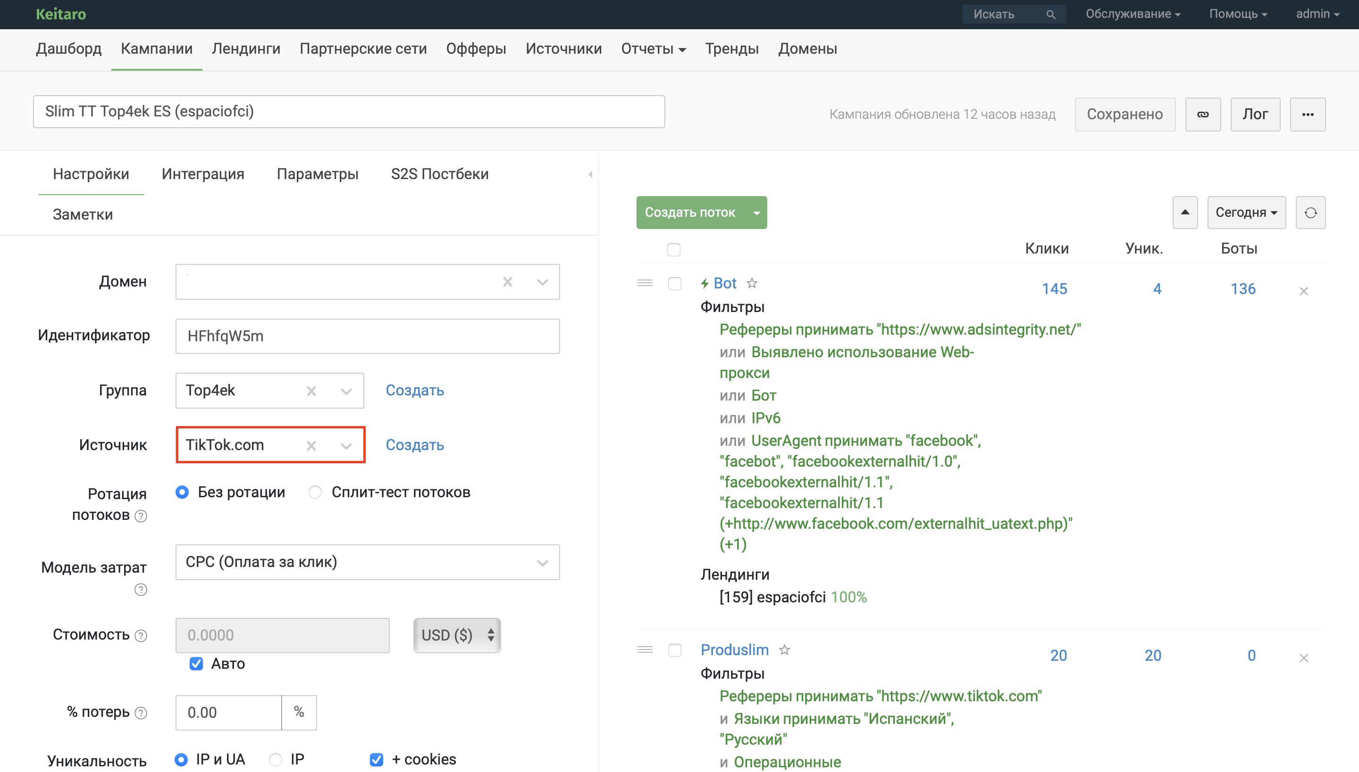The height and width of the screenshot is (772, 1359).
Task: Expand the Группа dropdown chevron
Action: pyautogui.click(x=346, y=391)
